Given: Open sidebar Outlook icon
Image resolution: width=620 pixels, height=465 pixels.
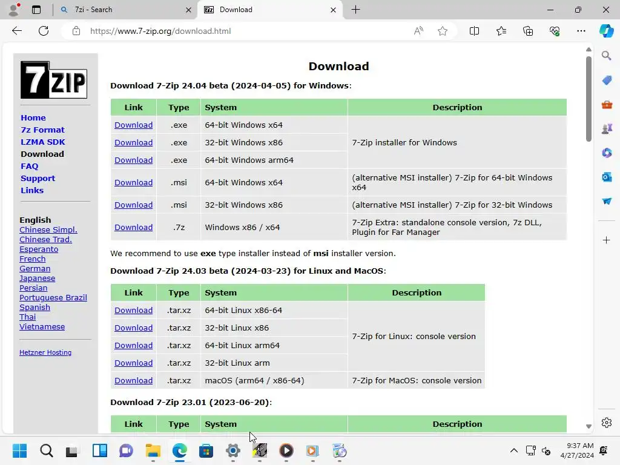Looking at the screenshot, I should pos(607,177).
